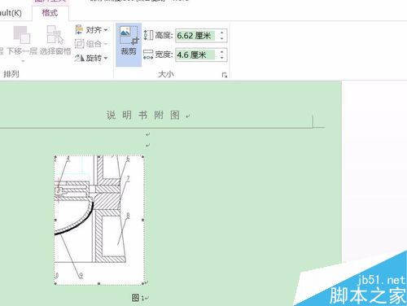Click the height (高度) icon
Screen dimensions: 407x306
point(148,35)
